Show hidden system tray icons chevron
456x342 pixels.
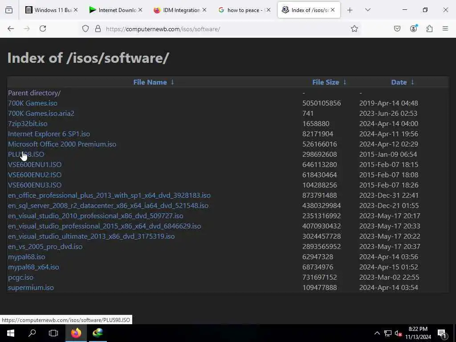pyautogui.click(x=377, y=333)
